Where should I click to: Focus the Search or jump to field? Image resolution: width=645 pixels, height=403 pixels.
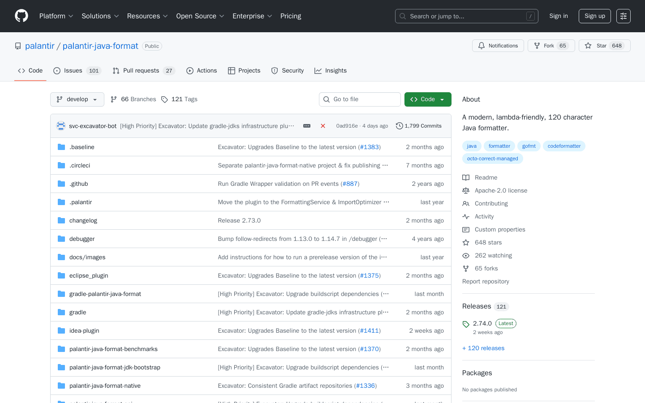pyautogui.click(x=467, y=16)
